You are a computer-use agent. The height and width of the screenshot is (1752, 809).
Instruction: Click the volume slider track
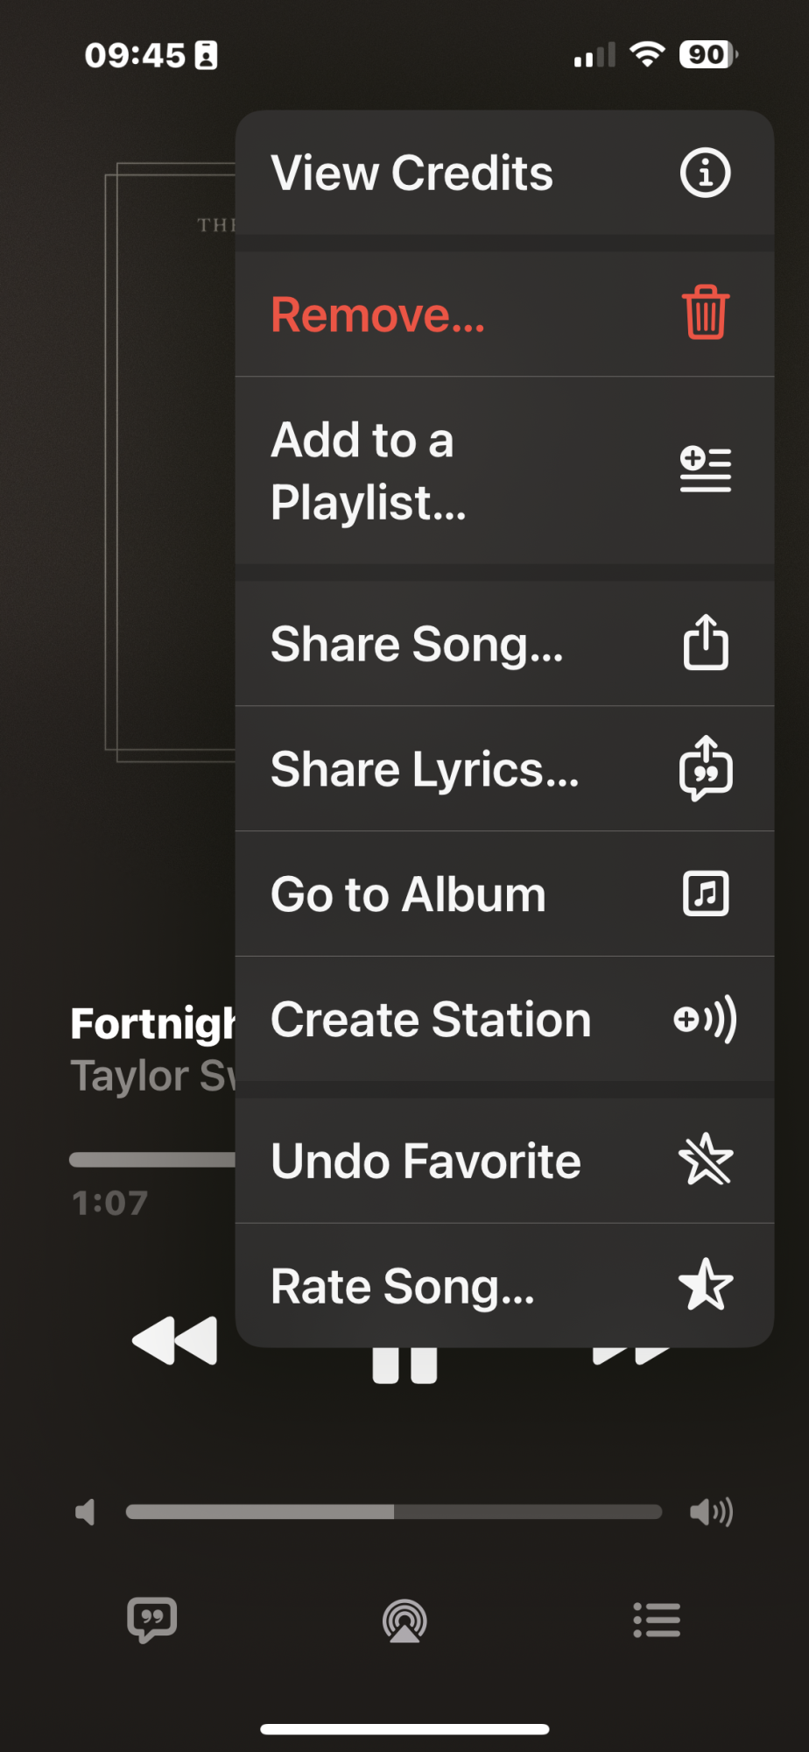pos(394,1512)
